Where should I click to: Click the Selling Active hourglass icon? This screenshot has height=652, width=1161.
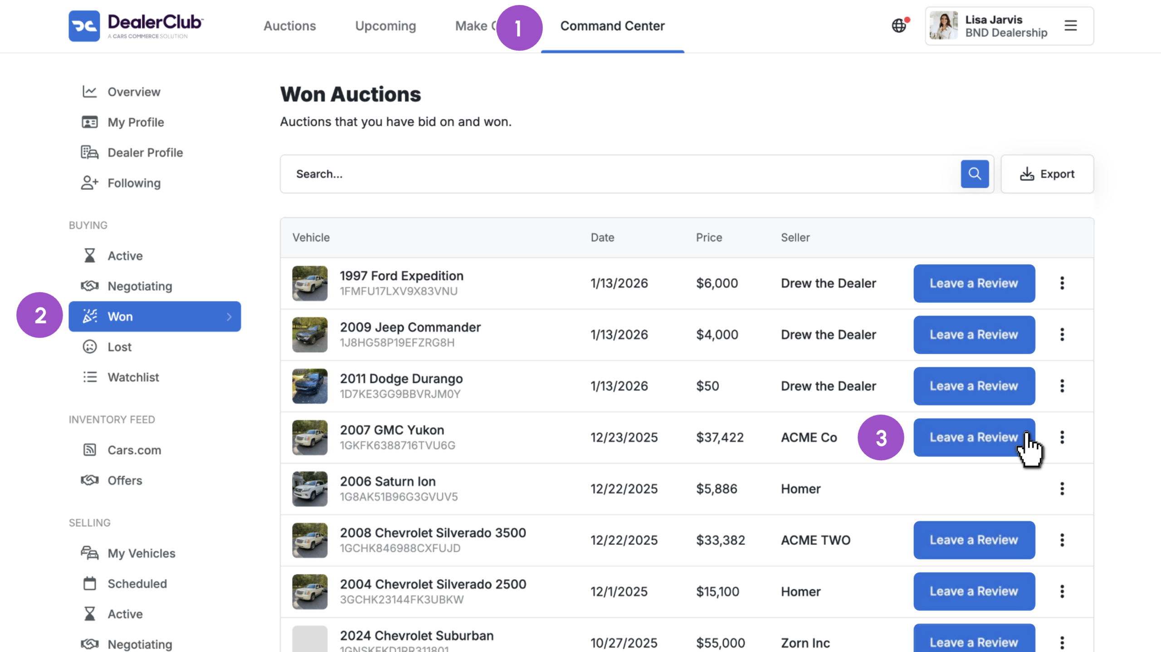90,614
